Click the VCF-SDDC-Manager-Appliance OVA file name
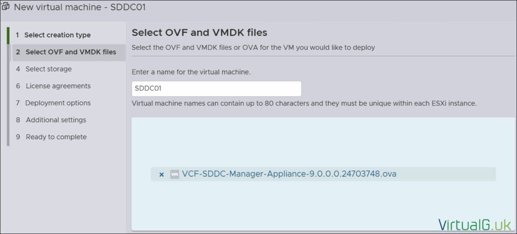 click(x=289, y=174)
